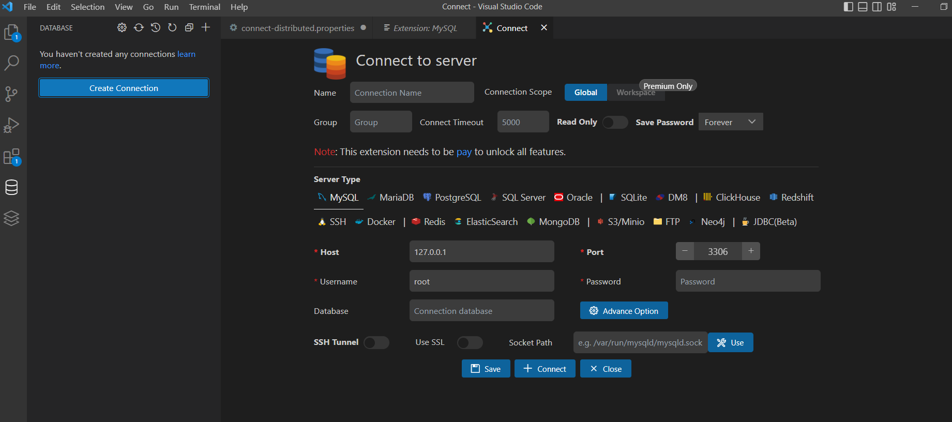Click the Close button in form
This screenshot has height=422, width=952.
click(606, 369)
